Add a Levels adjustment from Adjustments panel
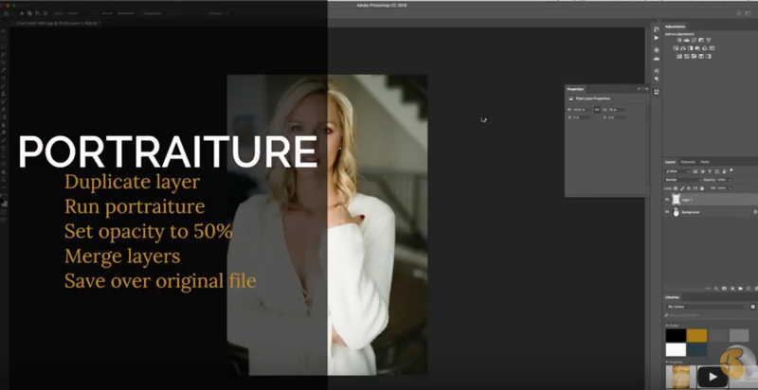 point(686,40)
